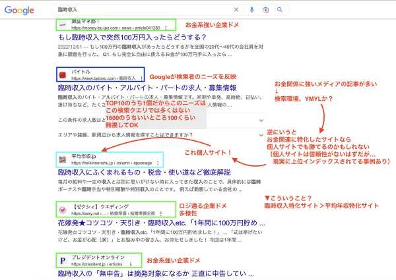
Task: Click the プレジデントオンライン site name
Action: (x=98, y=257)
